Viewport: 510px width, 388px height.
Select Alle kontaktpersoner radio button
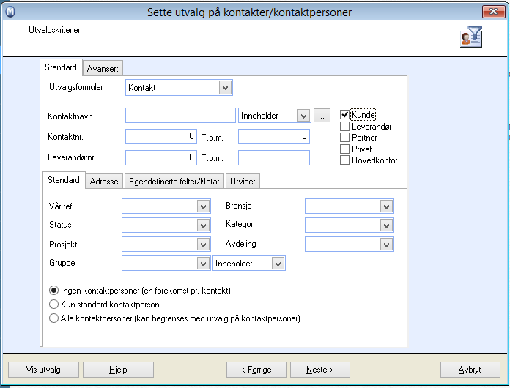tap(53, 318)
